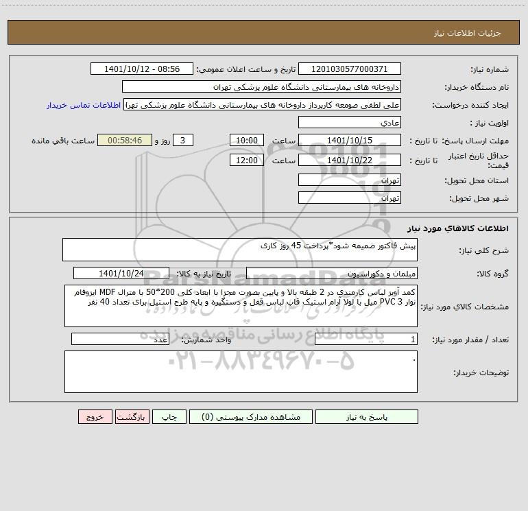Screen dimensions: 528x511
Task: Click the واحد شمارش field عدد
Action: click(120, 340)
